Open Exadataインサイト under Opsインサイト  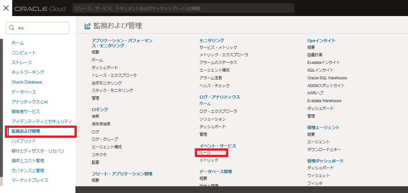[x=323, y=63]
